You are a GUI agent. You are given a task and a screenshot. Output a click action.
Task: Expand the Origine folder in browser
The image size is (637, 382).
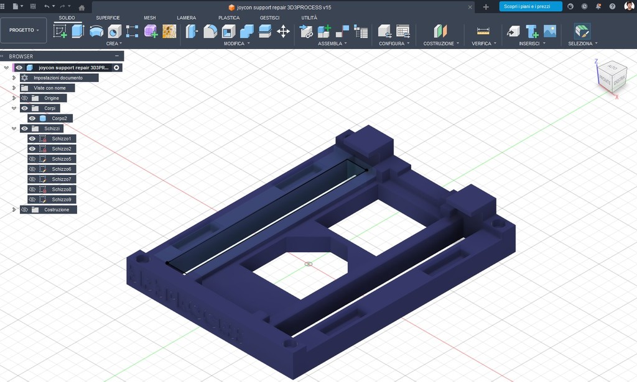click(x=14, y=98)
